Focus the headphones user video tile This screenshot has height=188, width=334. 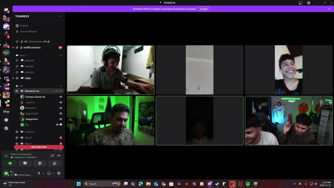click(111, 70)
